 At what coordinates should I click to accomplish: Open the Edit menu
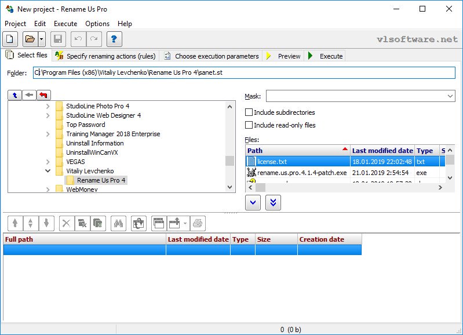click(x=40, y=24)
